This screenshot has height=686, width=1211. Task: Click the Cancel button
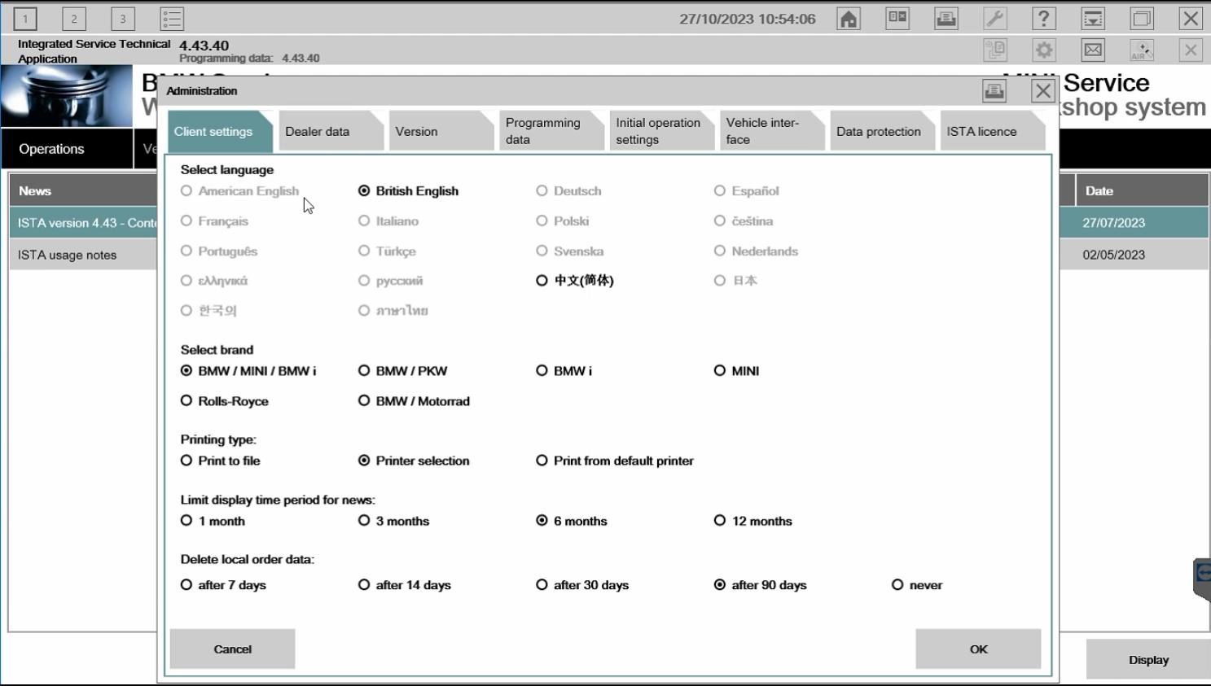tap(232, 649)
